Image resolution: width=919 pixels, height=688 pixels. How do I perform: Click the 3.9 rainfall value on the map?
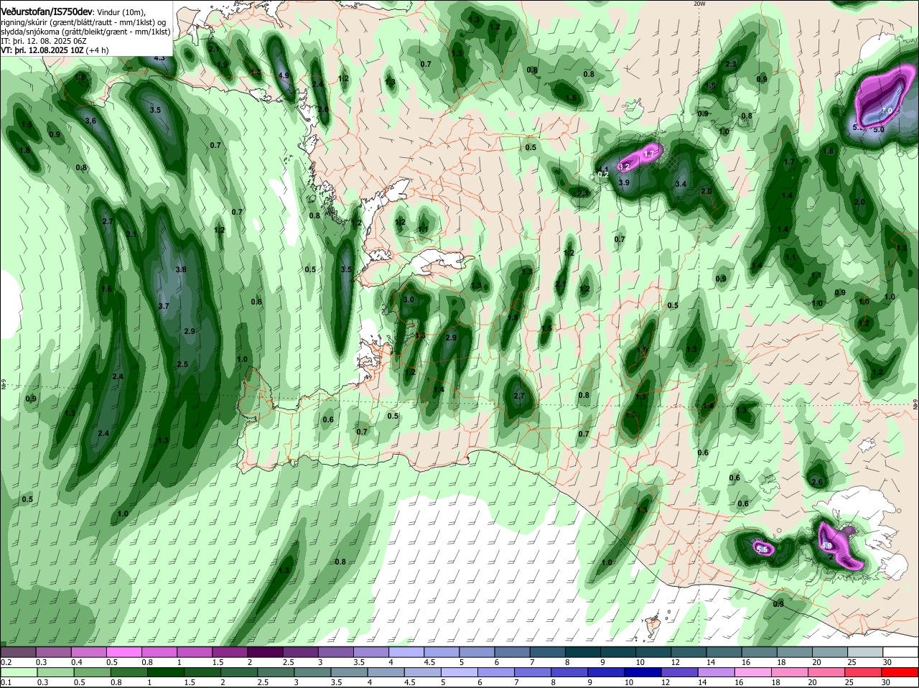[624, 183]
